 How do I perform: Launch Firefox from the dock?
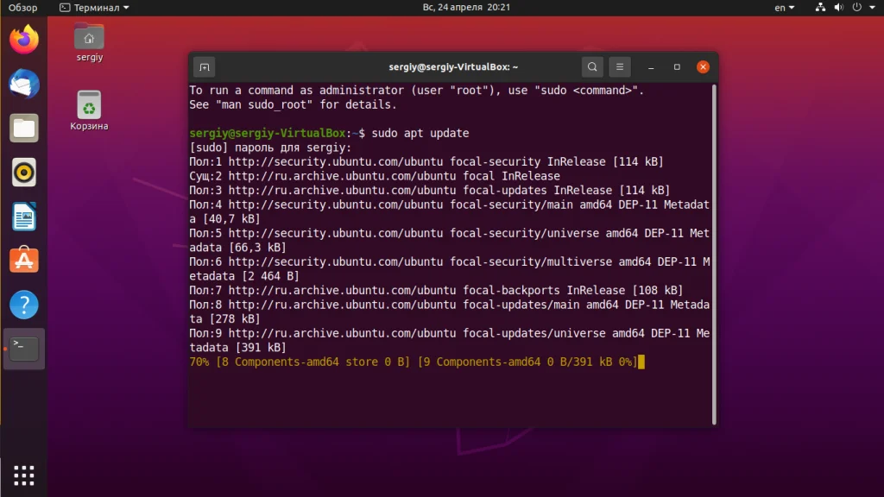click(x=23, y=39)
